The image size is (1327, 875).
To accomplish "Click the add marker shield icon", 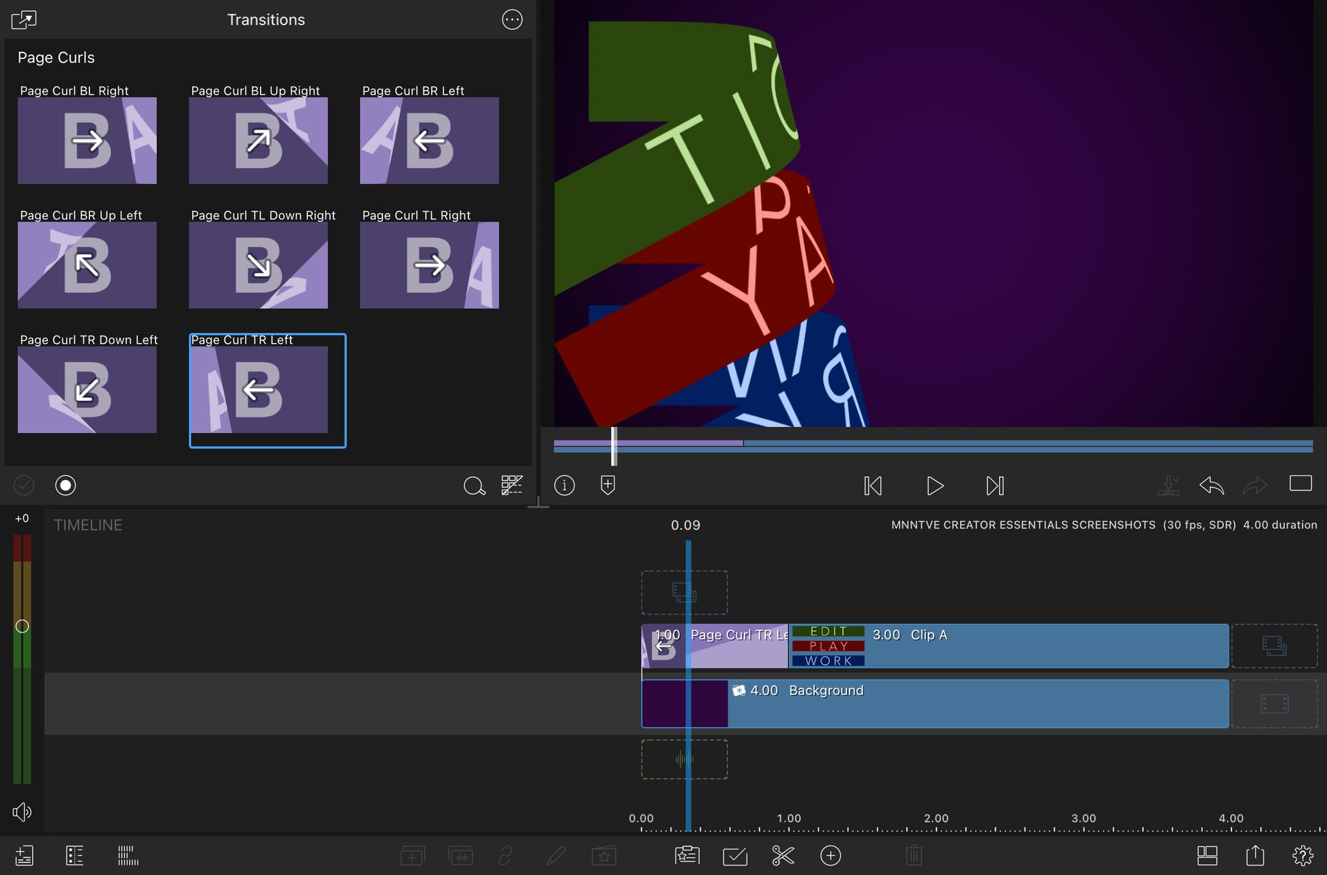I will tap(608, 485).
